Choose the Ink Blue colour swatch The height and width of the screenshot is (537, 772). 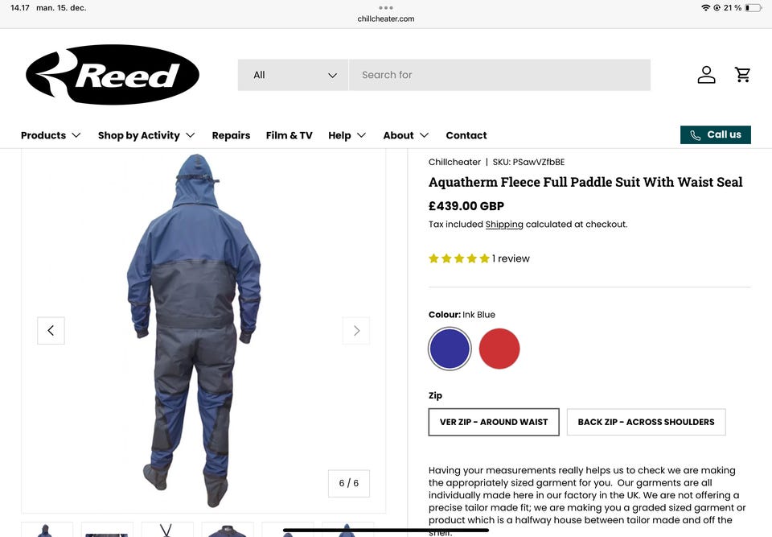(x=450, y=349)
